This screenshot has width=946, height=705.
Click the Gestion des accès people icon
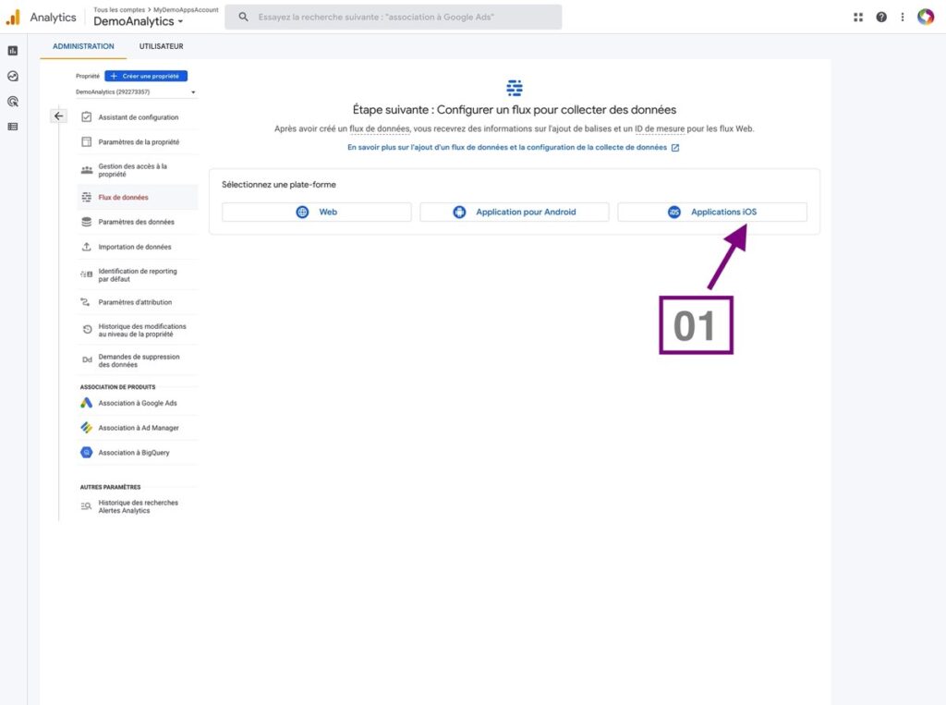coord(86,170)
